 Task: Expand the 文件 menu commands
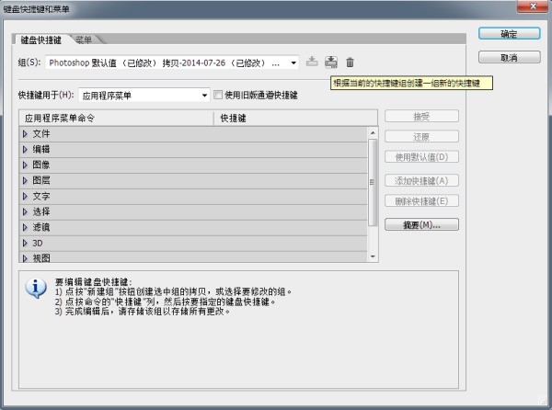26,134
